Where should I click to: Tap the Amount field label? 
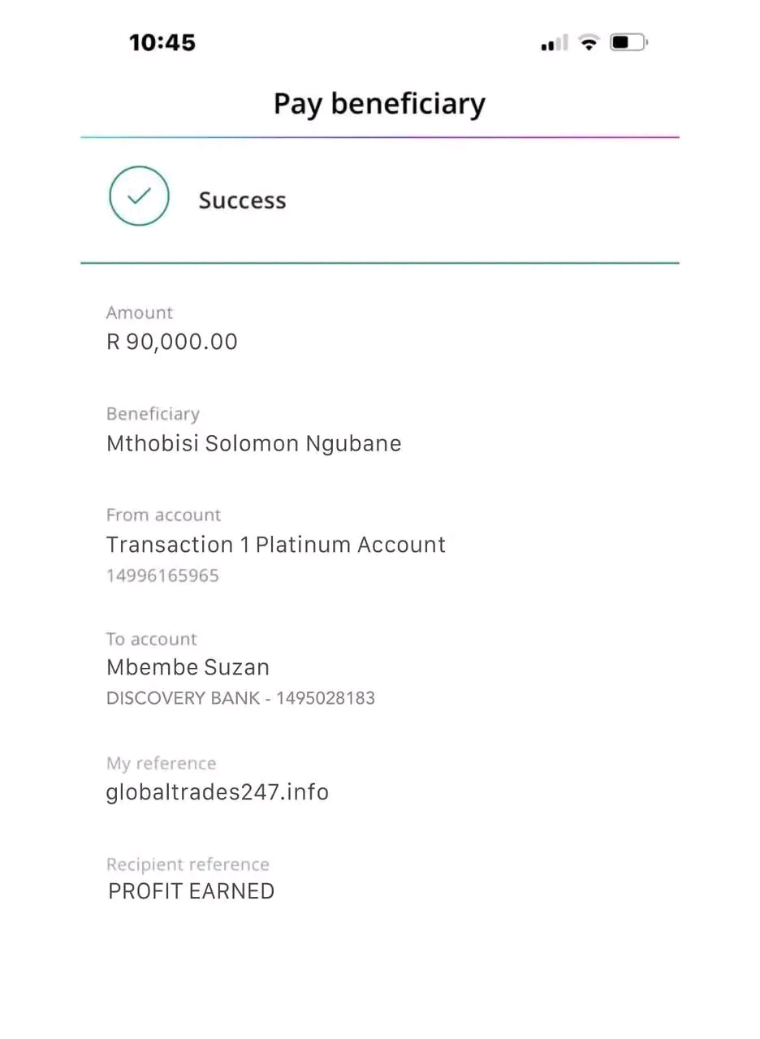(140, 313)
